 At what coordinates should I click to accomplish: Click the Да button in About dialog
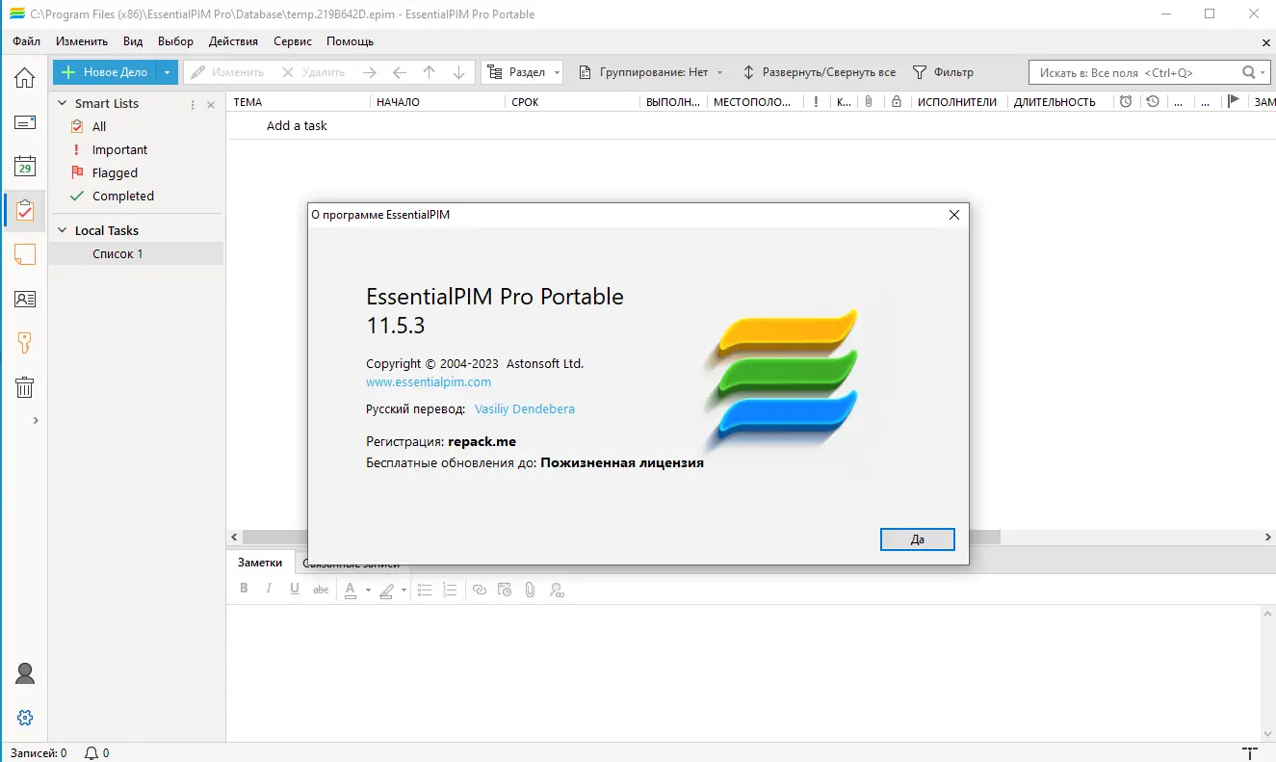coord(917,539)
